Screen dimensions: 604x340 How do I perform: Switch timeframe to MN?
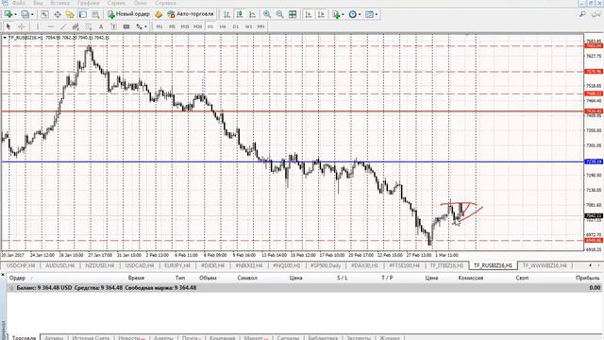(260, 26)
